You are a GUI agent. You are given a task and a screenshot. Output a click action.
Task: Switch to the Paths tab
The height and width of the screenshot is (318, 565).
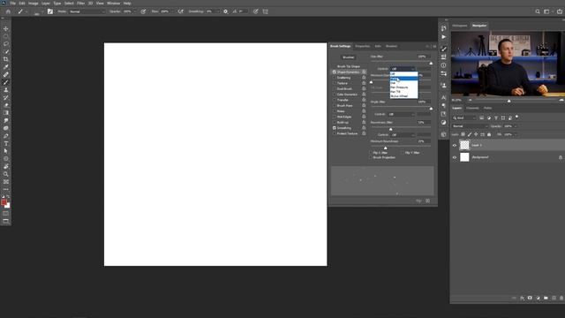coord(487,108)
